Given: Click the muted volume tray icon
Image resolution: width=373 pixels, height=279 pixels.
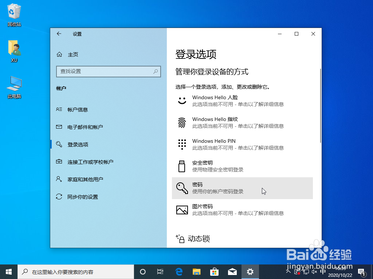Looking at the screenshot, I should [314, 272].
